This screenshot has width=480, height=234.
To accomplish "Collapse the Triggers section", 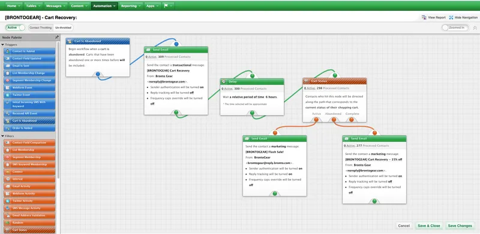I will [x=3, y=45].
